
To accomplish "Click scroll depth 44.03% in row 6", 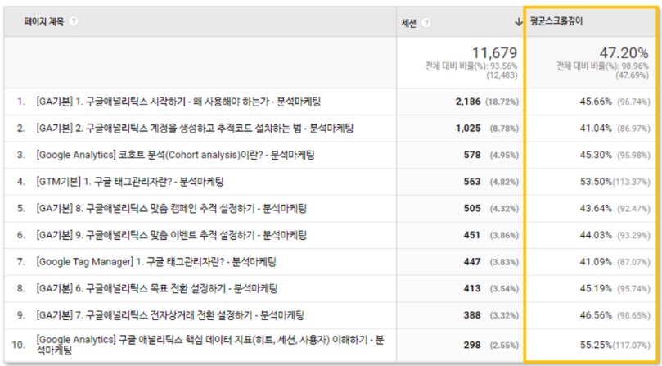I will pyautogui.click(x=596, y=235).
